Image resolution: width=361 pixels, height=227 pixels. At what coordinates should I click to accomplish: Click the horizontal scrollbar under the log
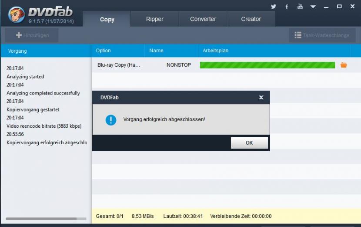[41, 218]
